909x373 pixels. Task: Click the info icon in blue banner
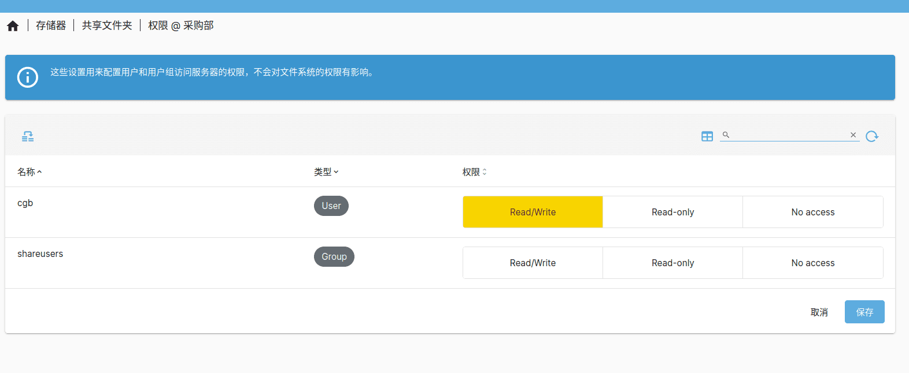pos(28,77)
